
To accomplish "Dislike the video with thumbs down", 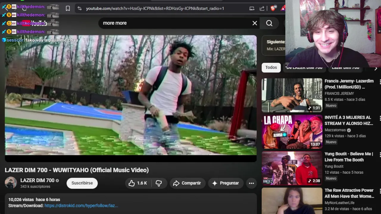I will pyautogui.click(x=159, y=183).
